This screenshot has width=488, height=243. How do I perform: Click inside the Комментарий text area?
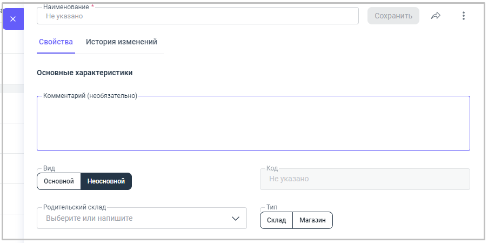point(253,124)
